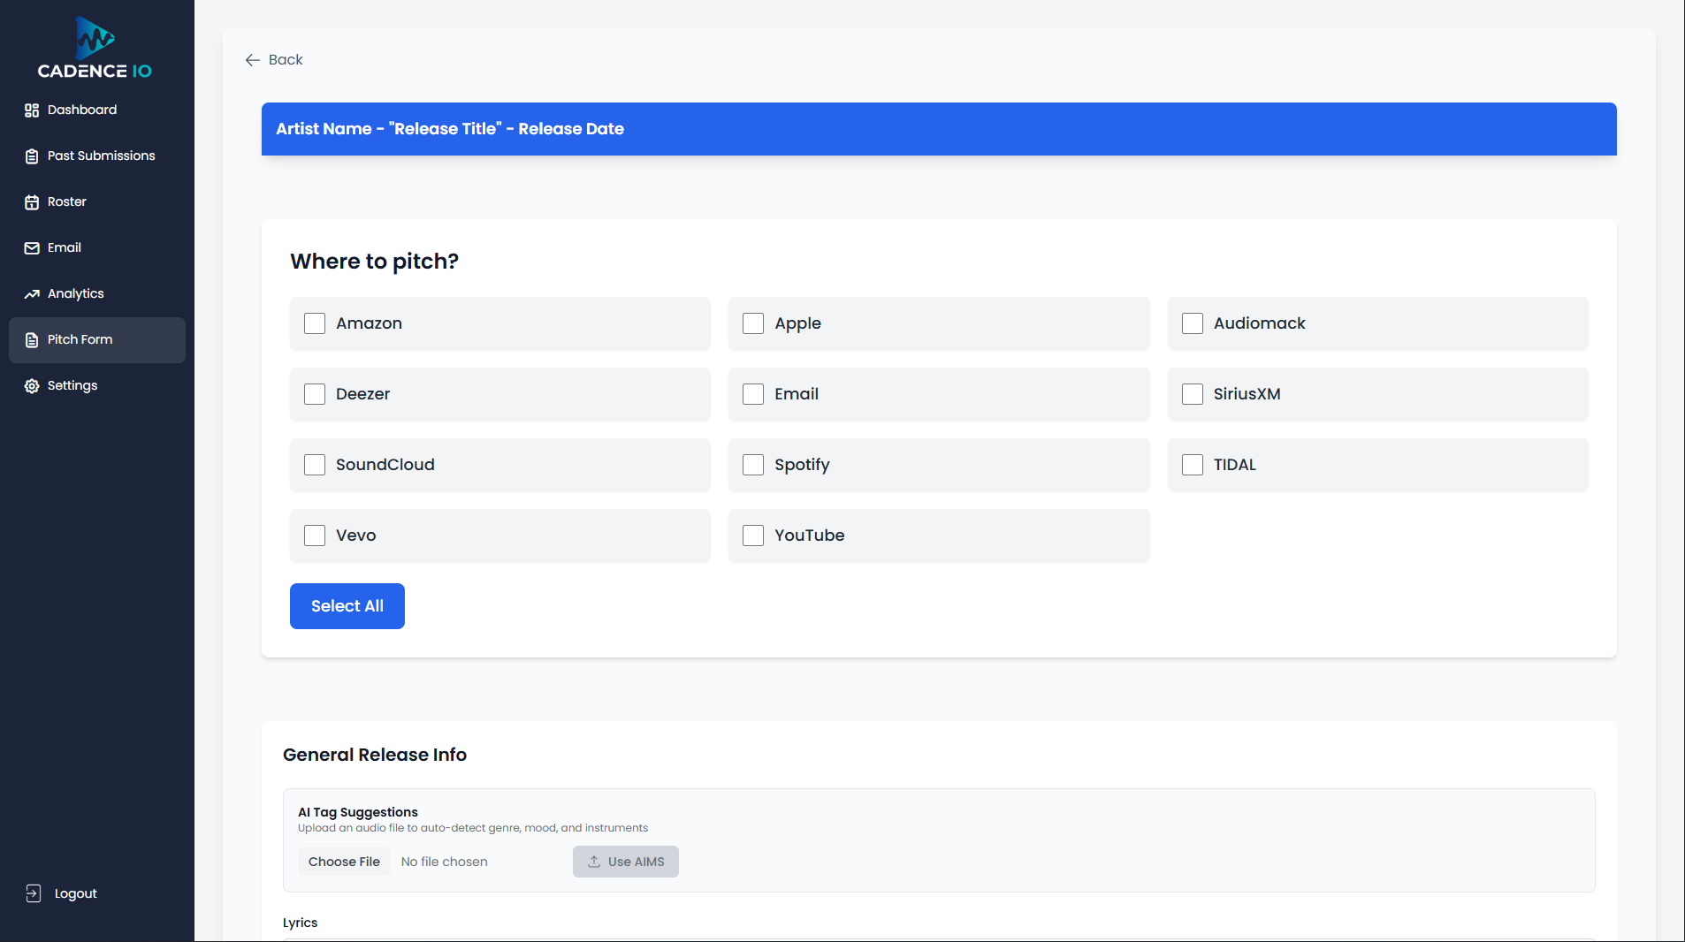The width and height of the screenshot is (1685, 942).
Task: Select the Pitch Form menu item
Action: point(97,340)
